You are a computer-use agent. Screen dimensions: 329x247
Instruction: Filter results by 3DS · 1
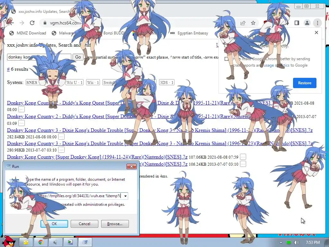(x=167, y=82)
